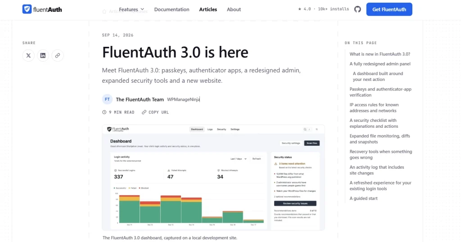Open the About nav item
461x242 pixels.
click(234, 9)
